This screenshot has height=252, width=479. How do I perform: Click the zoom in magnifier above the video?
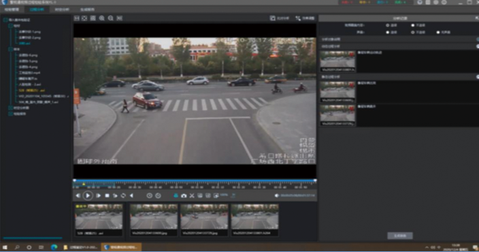pyautogui.click(x=102, y=18)
